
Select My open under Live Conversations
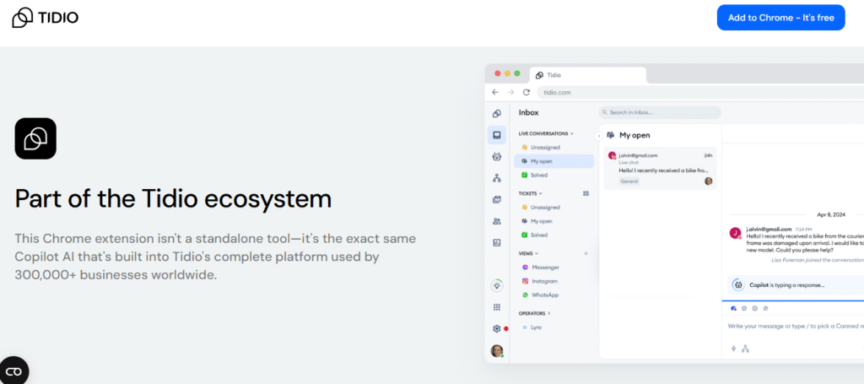coord(541,161)
